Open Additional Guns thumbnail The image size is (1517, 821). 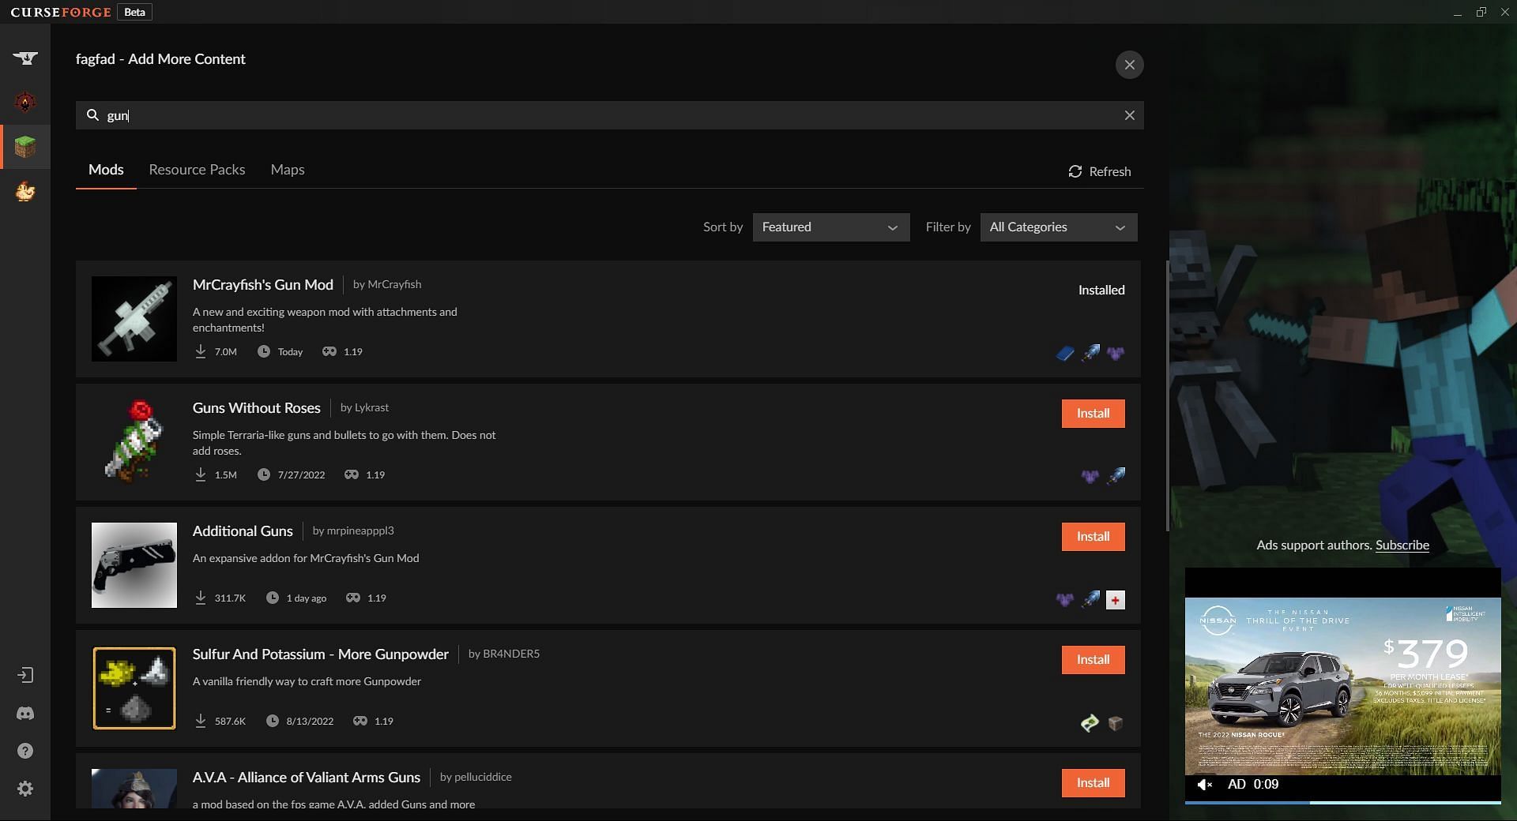pos(134,565)
